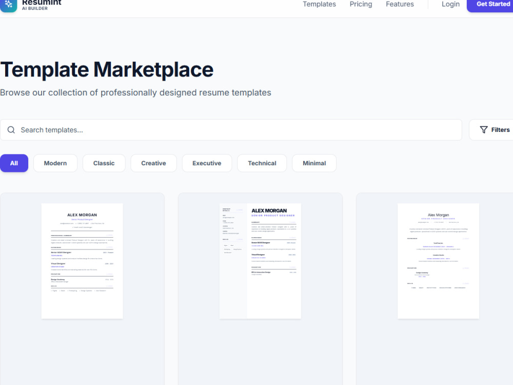Screen dimensions: 513x385
Task: Click the Login link
Action: (x=450, y=4)
